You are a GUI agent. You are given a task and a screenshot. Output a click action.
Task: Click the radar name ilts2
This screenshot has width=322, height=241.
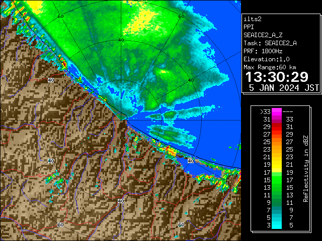coord(253,19)
